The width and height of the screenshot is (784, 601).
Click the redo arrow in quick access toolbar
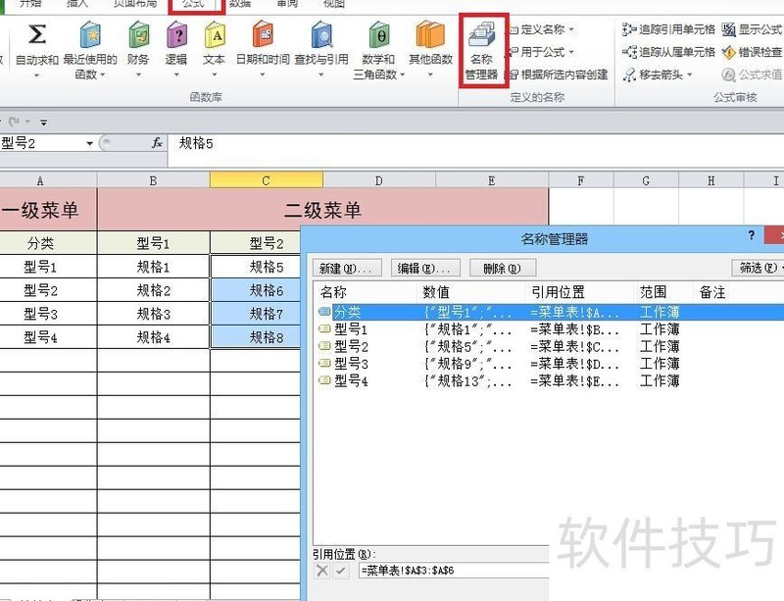point(14,122)
